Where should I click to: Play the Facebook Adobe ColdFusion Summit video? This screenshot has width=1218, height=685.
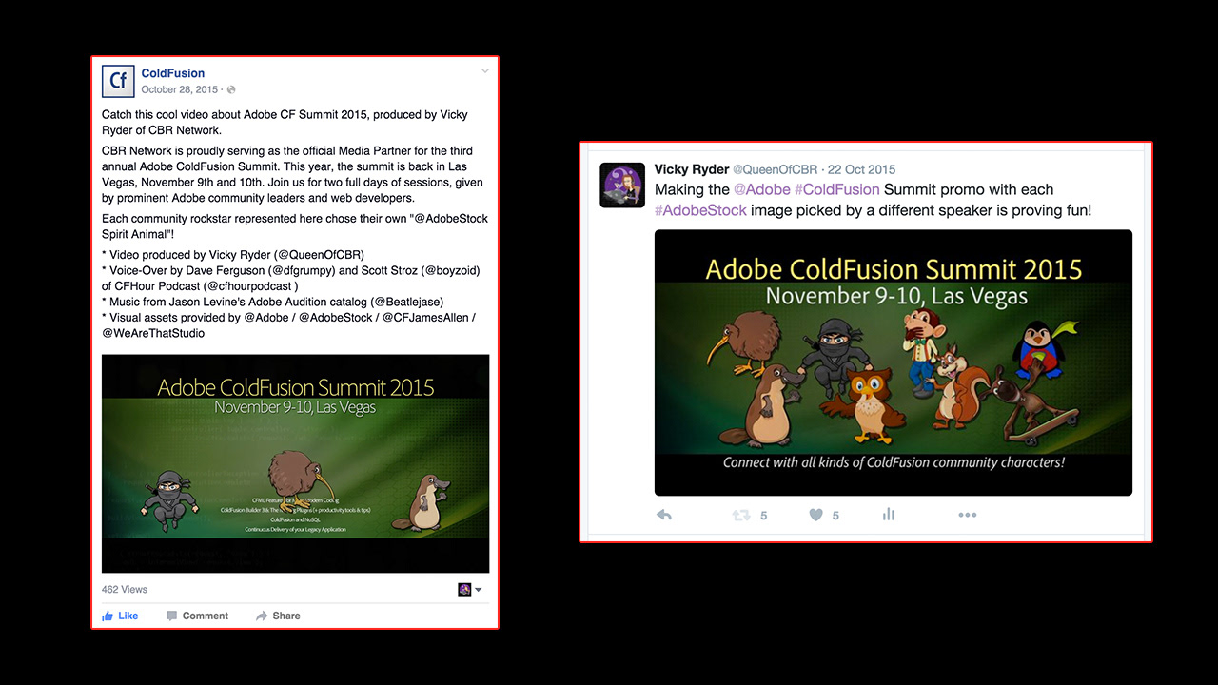coord(295,463)
